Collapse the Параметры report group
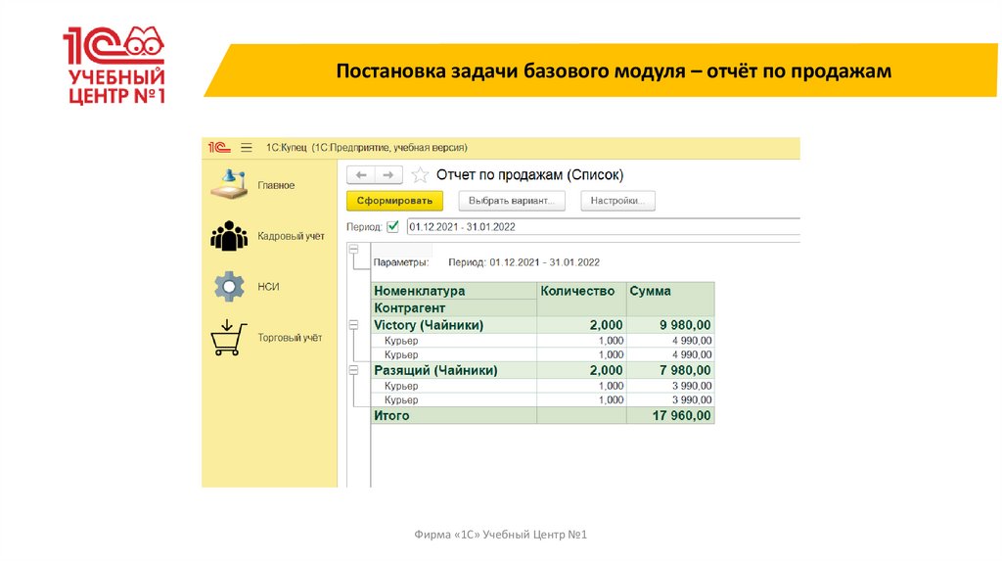This screenshot has height=562, width=1002. [x=353, y=250]
